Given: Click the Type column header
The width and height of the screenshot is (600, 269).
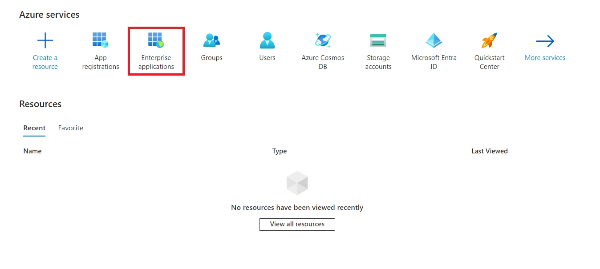Looking at the screenshot, I should (x=280, y=151).
